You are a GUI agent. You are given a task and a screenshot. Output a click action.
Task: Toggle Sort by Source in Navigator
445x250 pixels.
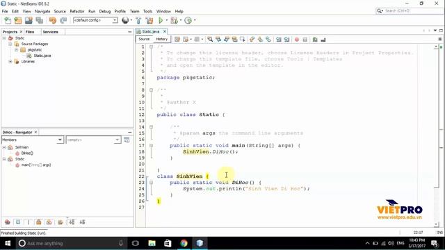pyautogui.click(x=82, y=222)
